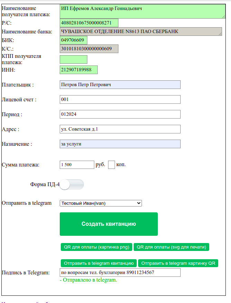The image size is (231, 303).
Task: Focus the Лицевой счет field
Action: [x=120, y=99]
